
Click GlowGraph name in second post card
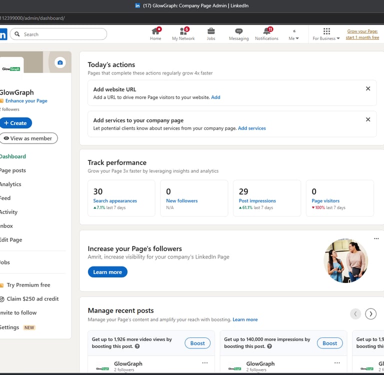click(x=260, y=363)
